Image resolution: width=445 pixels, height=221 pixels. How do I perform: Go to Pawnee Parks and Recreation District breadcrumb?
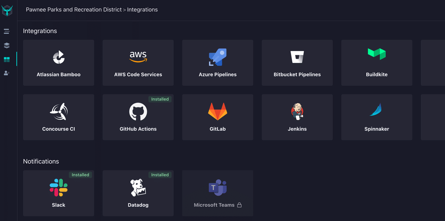[x=74, y=10]
